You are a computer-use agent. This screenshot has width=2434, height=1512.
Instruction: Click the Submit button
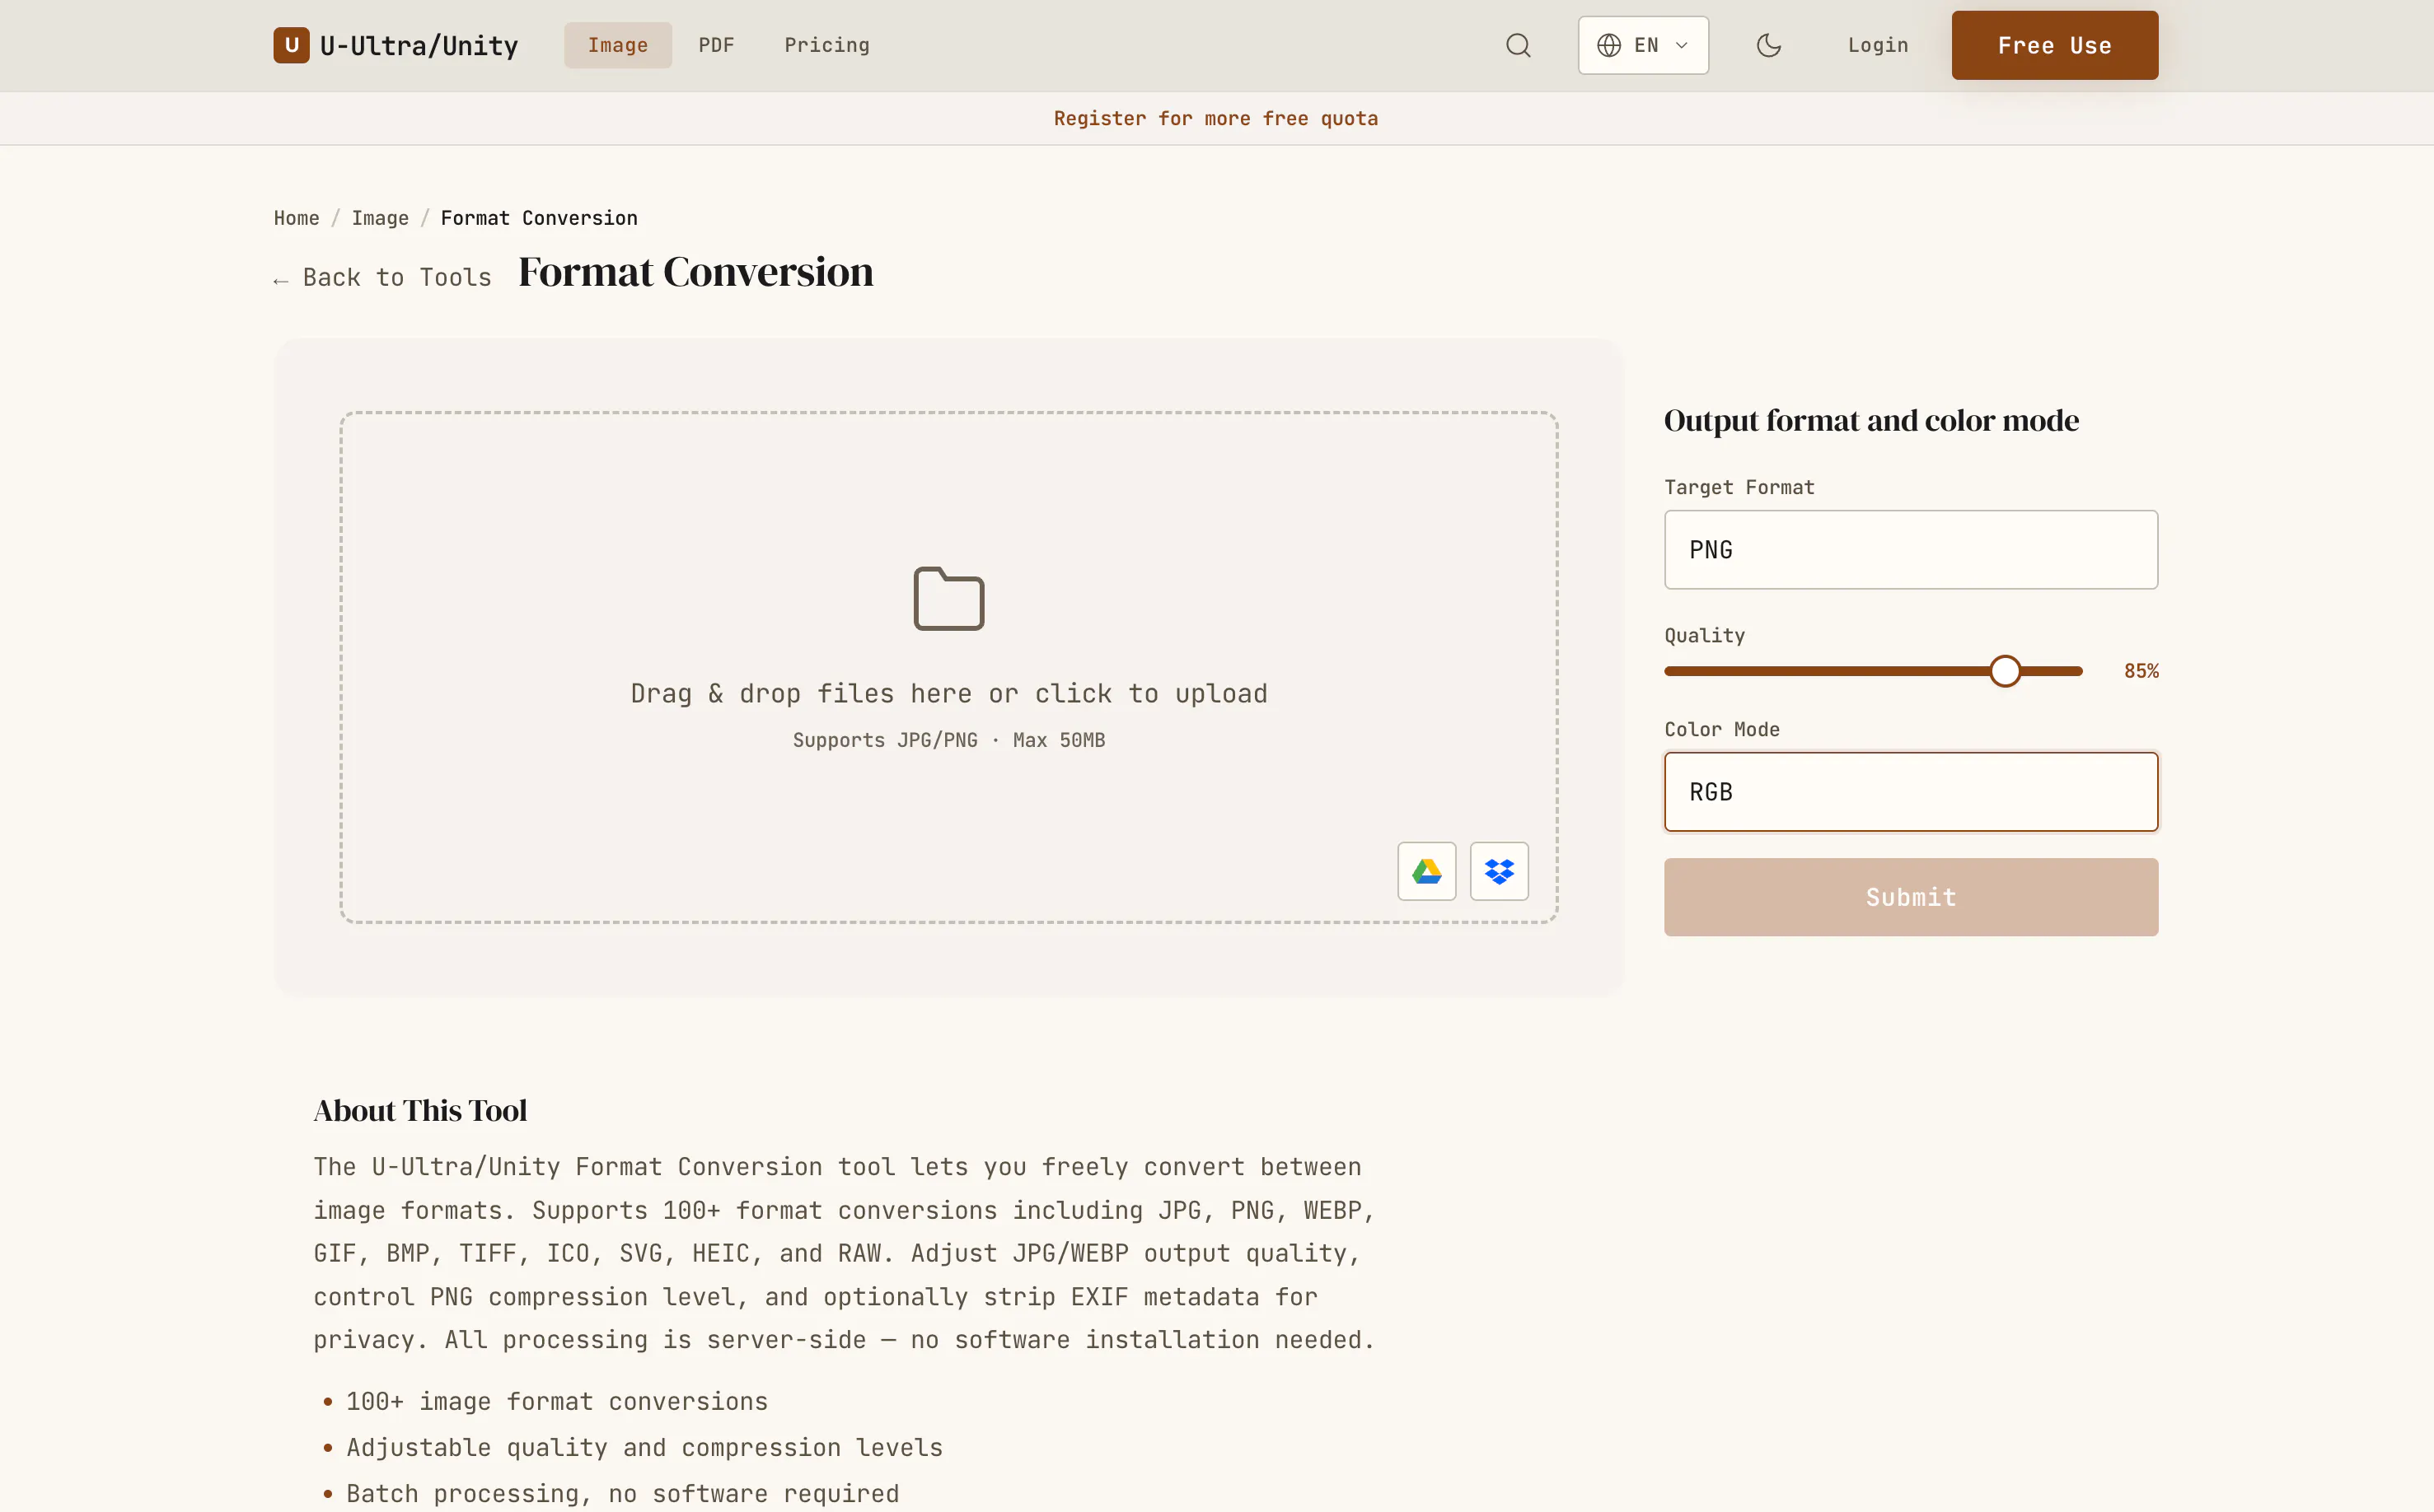(x=1911, y=897)
